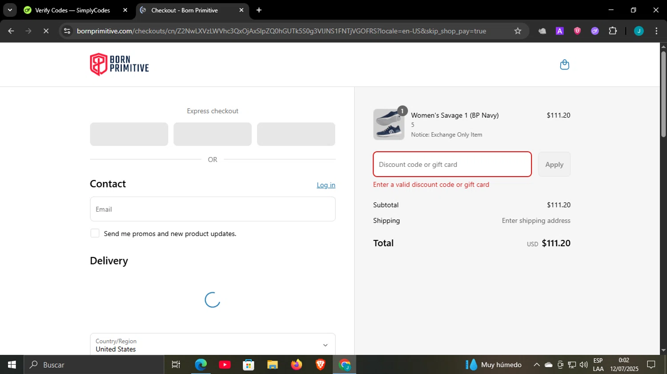Screen dimensions: 667x374
Task: Click the Born Primitive logo
Action: click(119, 64)
